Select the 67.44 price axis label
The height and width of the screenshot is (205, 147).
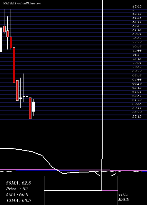point(137,79)
